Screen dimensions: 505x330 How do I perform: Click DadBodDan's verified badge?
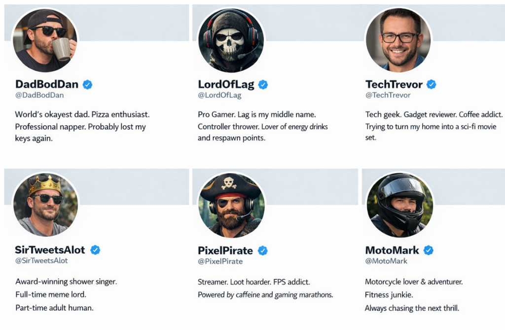[x=87, y=84]
